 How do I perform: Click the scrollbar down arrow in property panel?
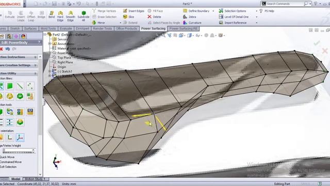coord(40,174)
